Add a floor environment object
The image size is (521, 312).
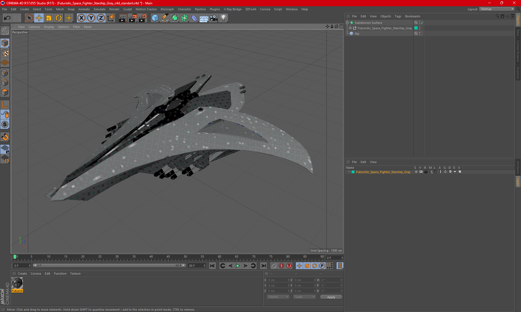click(x=204, y=18)
